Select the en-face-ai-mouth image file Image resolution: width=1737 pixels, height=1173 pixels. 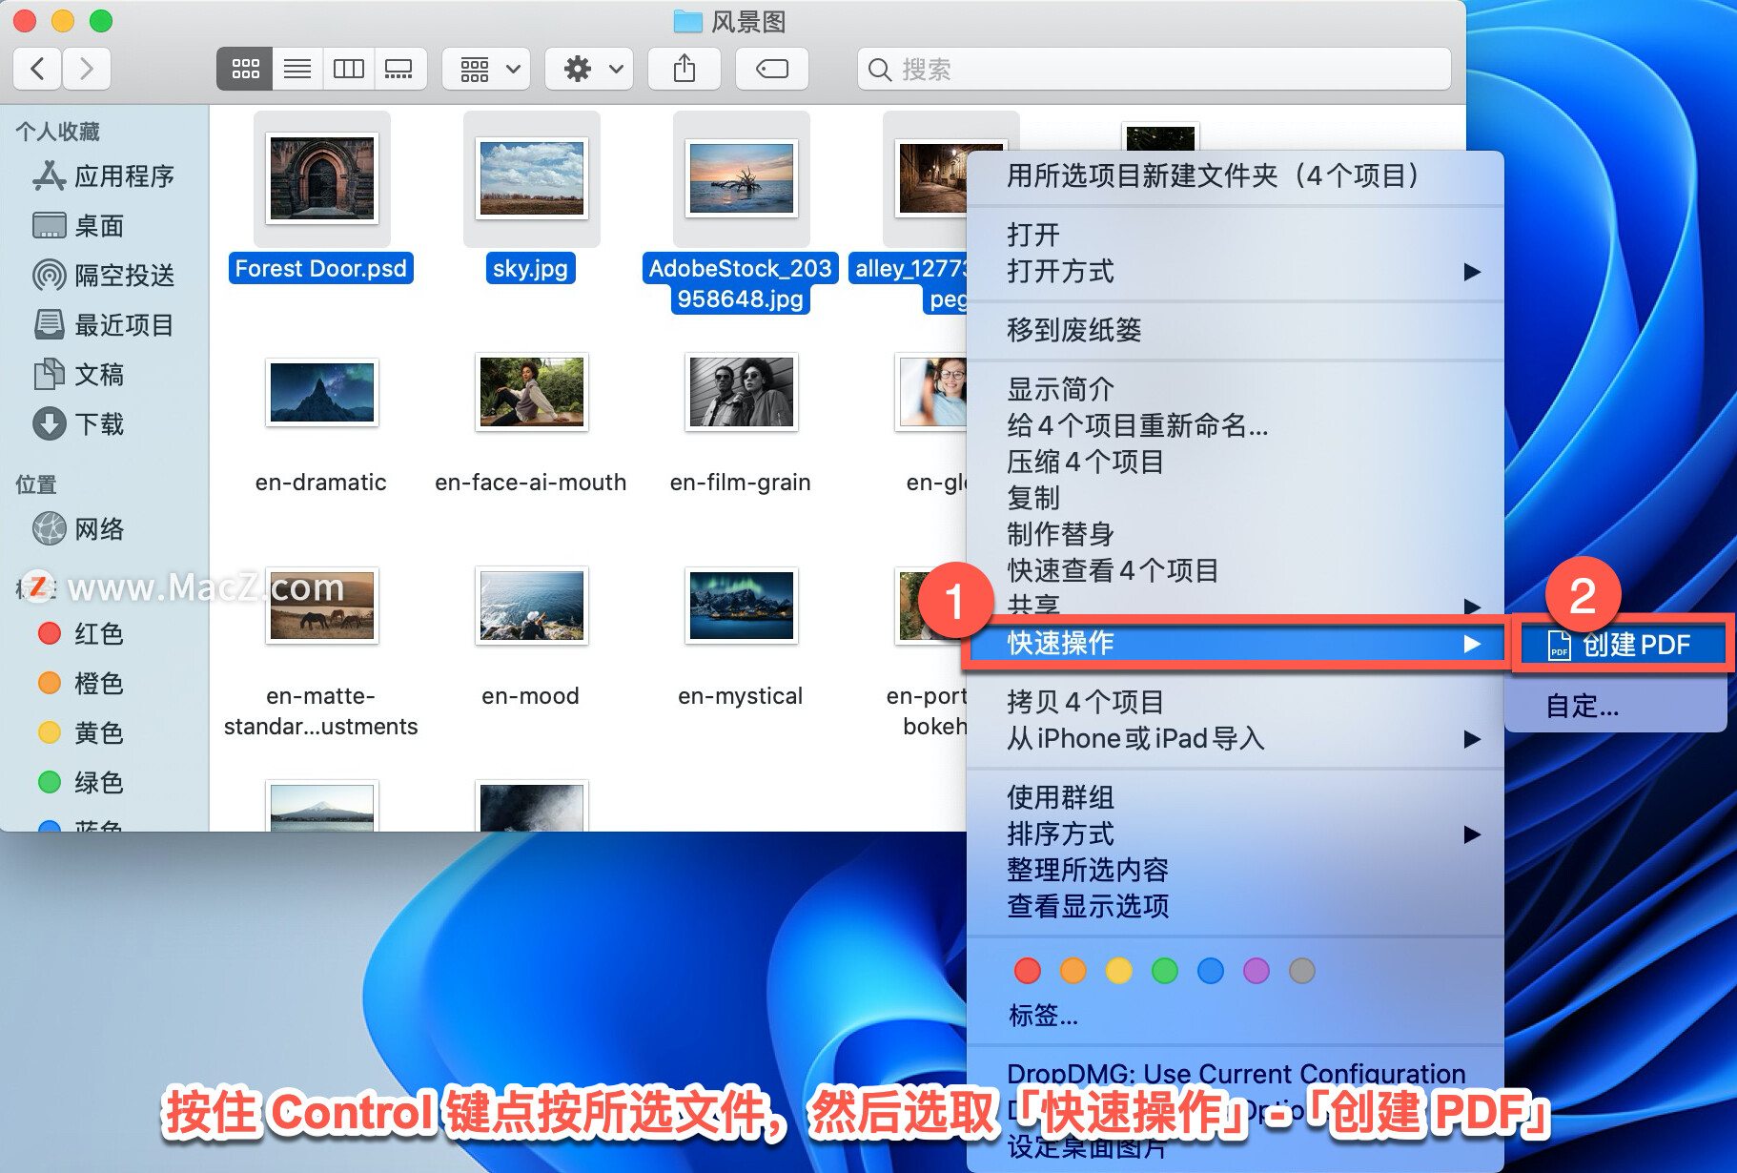532,392
